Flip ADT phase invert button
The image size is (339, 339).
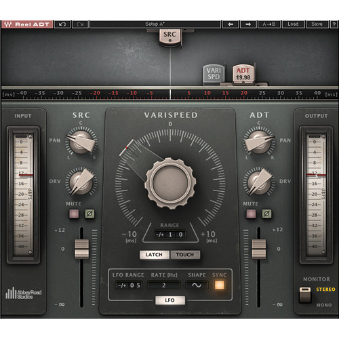pyautogui.click(x=266, y=214)
